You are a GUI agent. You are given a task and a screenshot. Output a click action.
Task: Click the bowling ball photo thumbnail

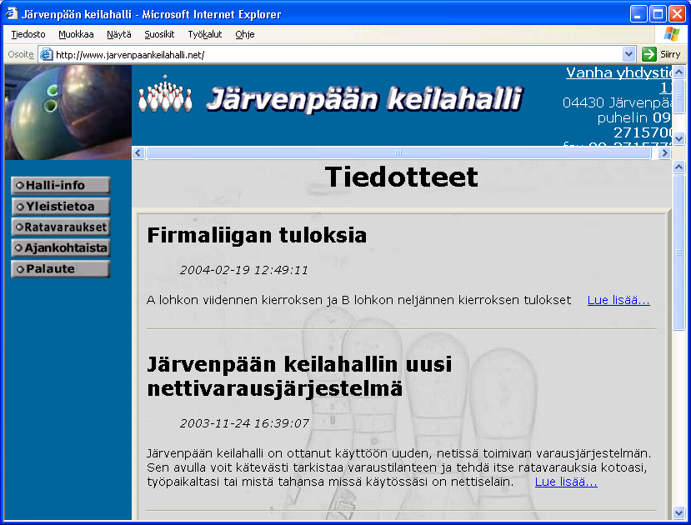68,112
